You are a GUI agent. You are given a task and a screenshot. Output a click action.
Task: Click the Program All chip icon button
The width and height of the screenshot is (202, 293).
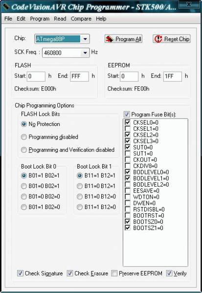click(x=123, y=39)
